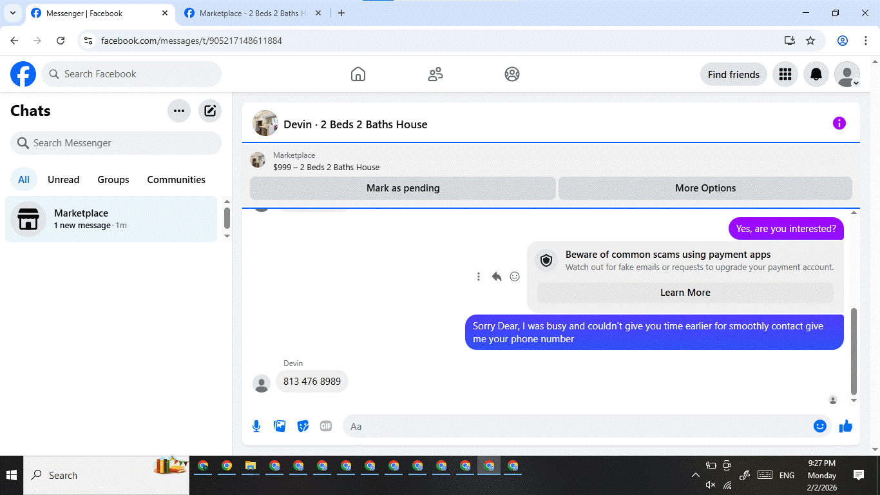
Task: Open the Windows notification center
Action: pos(859,476)
